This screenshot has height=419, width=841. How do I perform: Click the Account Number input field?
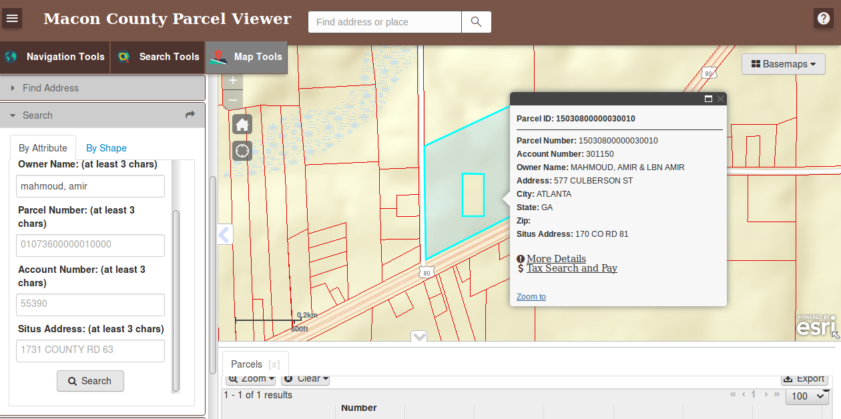click(90, 304)
